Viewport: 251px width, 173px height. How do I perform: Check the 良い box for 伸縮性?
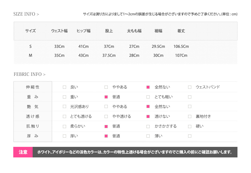click(64, 87)
